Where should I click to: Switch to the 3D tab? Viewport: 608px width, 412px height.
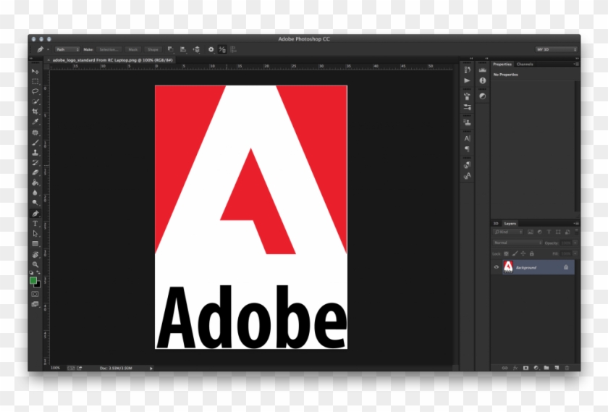[496, 224]
